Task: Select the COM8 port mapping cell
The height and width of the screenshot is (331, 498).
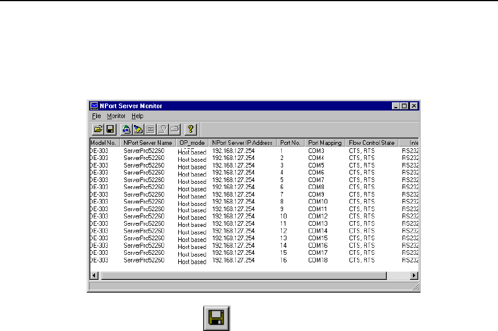Action: coord(316,187)
